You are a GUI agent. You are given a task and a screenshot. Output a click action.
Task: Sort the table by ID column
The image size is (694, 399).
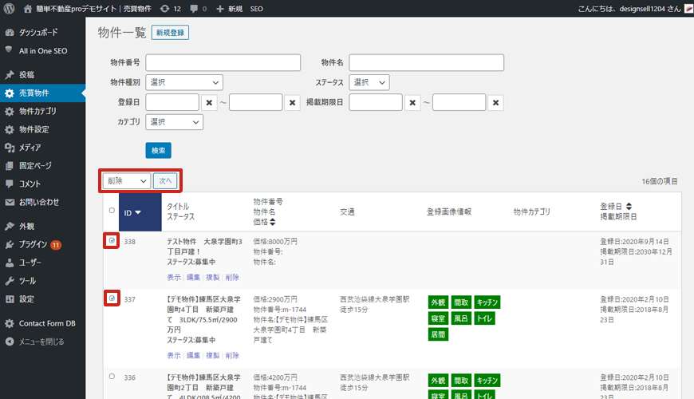(x=132, y=212)
